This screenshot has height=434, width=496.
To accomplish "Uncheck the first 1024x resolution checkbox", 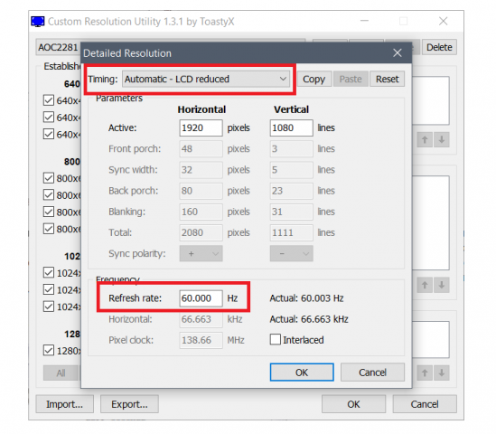I will 49,272.
